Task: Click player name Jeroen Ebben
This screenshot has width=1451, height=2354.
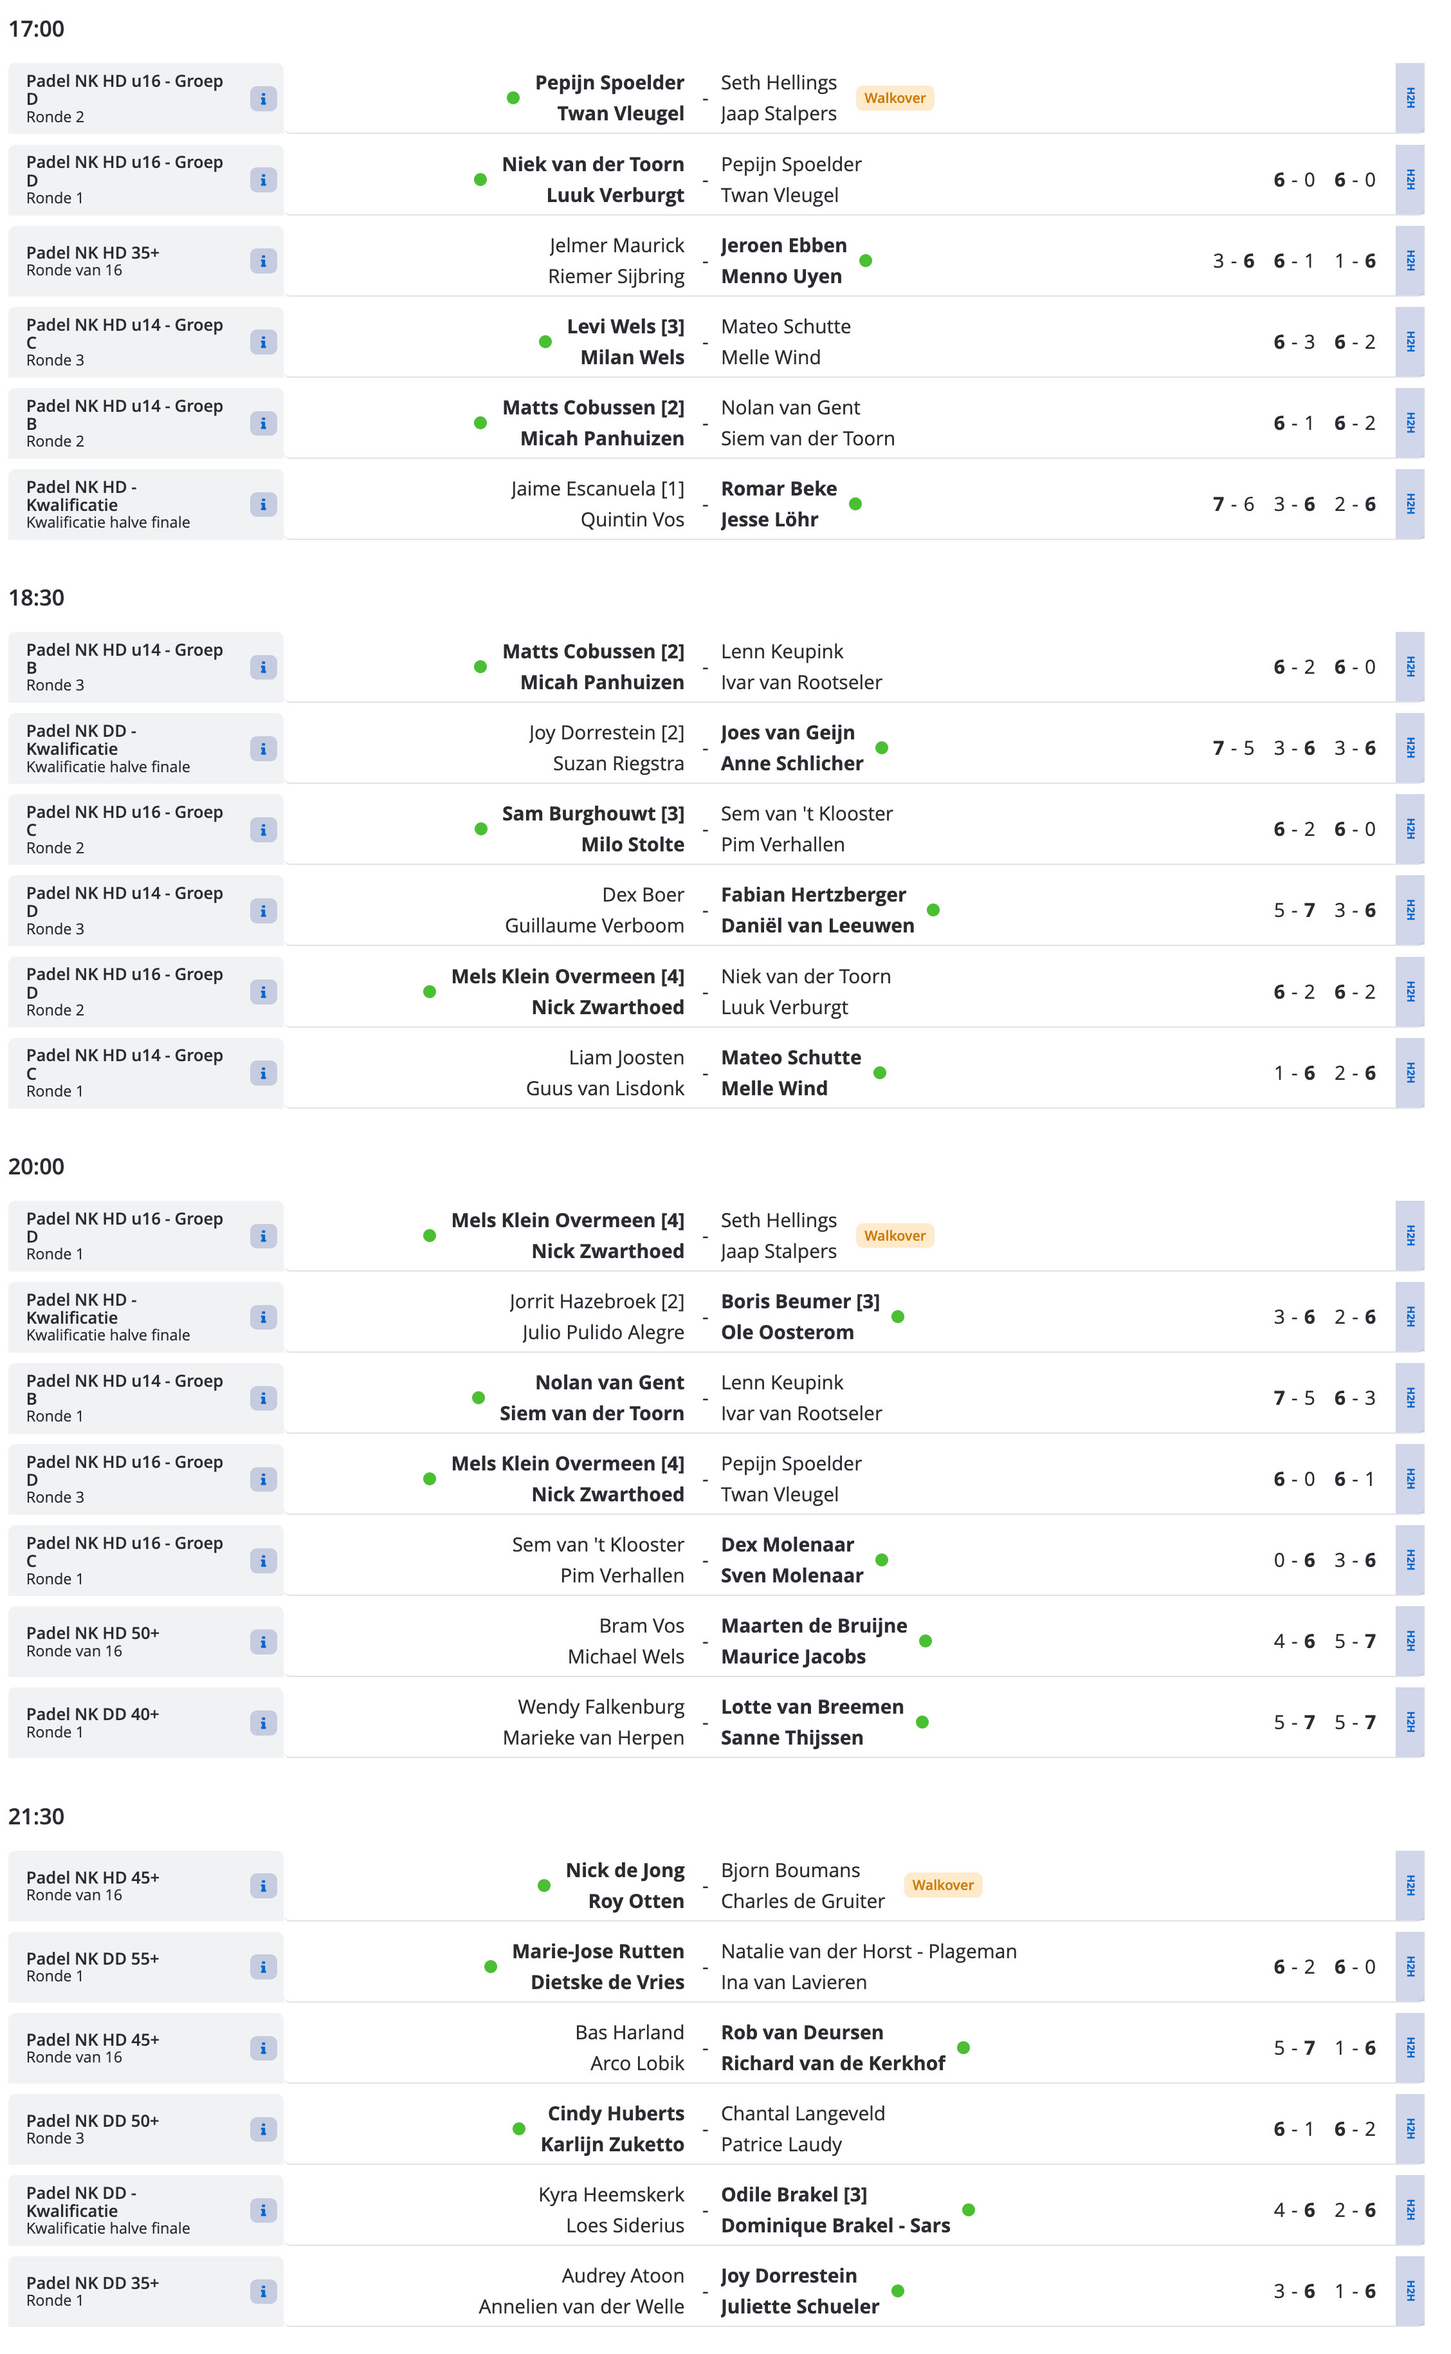Action: [x=783, y=246]
